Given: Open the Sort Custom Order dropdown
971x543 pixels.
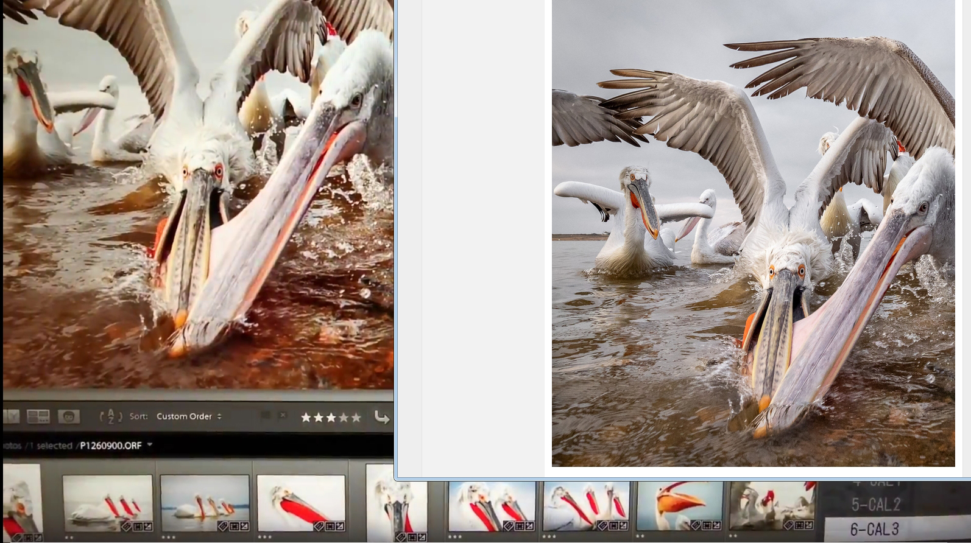Looking at the screenshot, I should click(189, 416).
